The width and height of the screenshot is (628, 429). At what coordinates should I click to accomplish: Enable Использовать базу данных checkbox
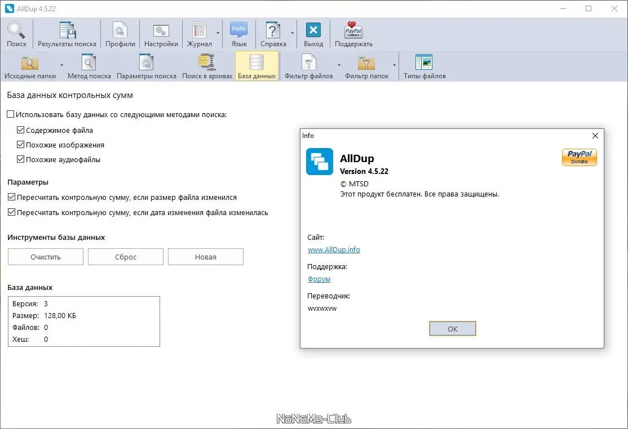point(11,114)
